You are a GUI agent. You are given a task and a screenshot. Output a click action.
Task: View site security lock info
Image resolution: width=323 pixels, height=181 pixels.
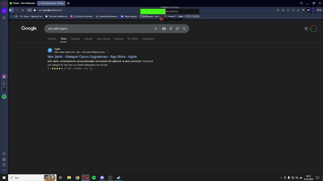point(35,10)
